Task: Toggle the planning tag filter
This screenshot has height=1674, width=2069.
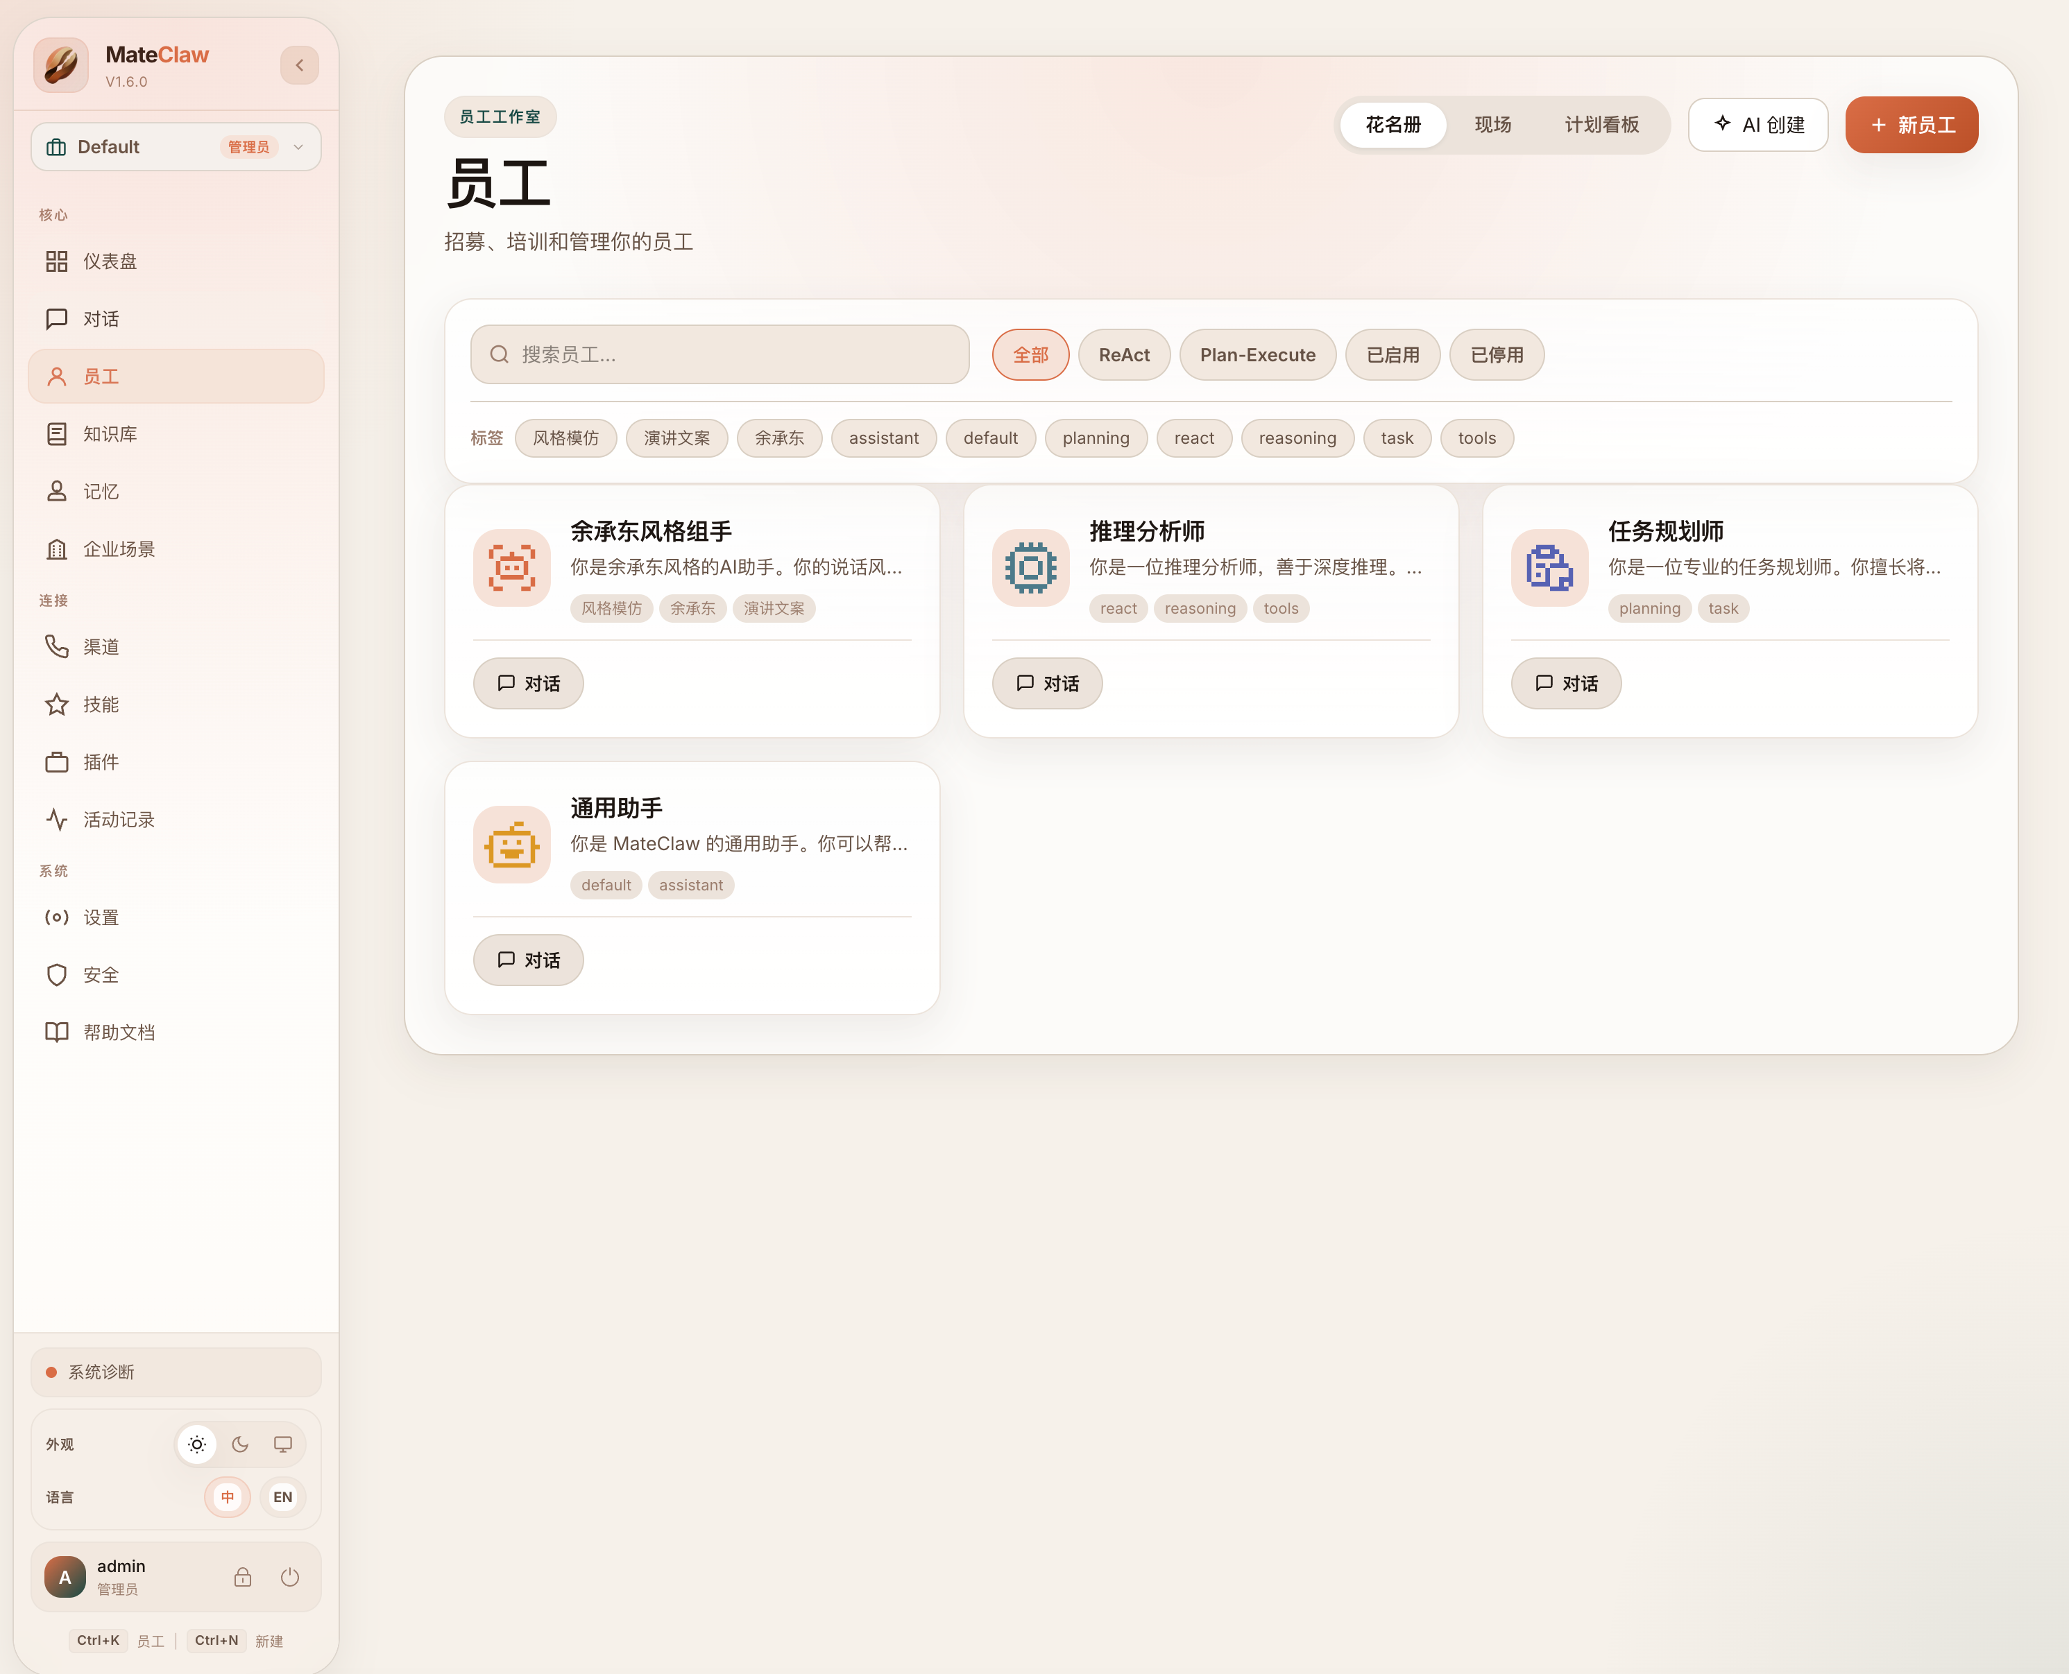Action: [1097, 439]
